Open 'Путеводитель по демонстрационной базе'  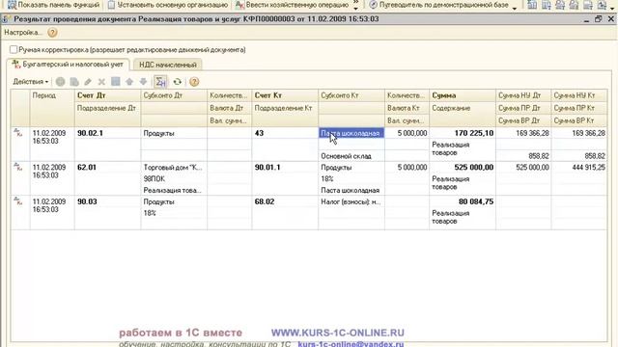click(x=438, y=5)
